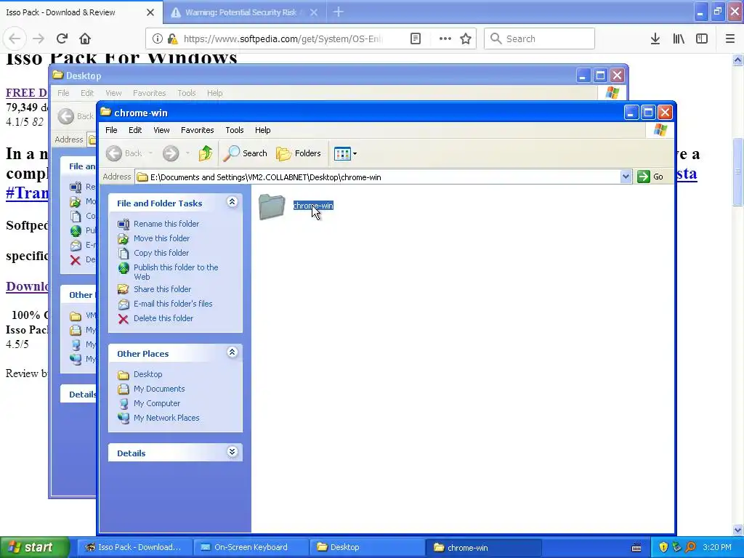
Task: Open the Forward history dropdown arrow
Action: (x=187, y=153)
